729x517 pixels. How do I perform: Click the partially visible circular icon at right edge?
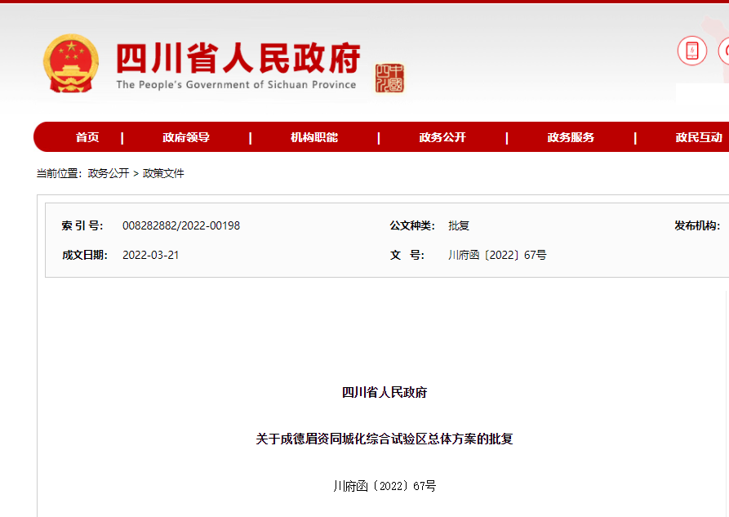click(724, 51)
